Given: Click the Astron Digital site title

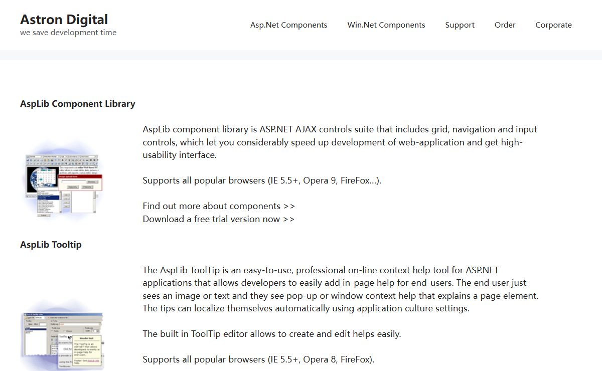Looking at the screenshot, I should pos(64,20).
